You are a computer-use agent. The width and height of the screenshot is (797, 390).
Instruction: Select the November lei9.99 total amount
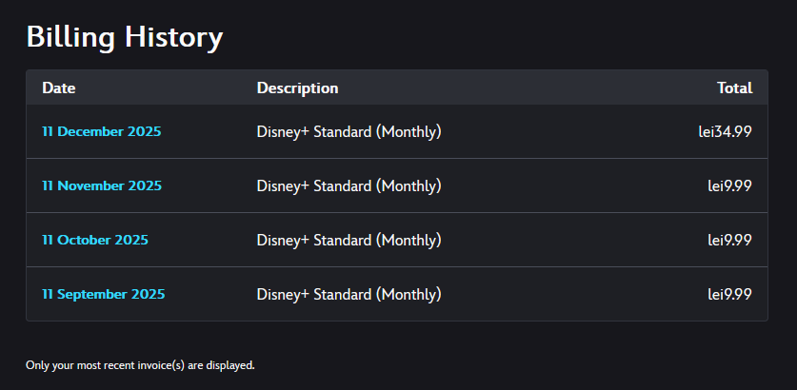tap(730, 185)
